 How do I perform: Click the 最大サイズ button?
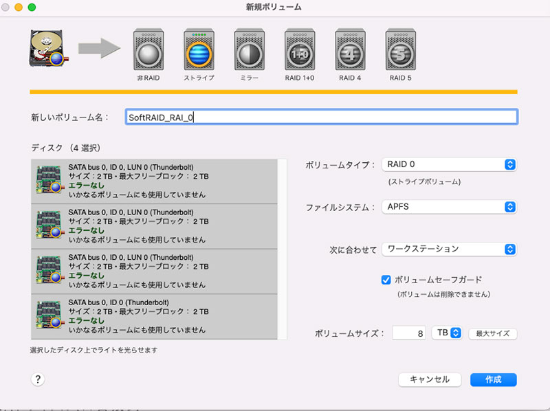pos(493,333)
